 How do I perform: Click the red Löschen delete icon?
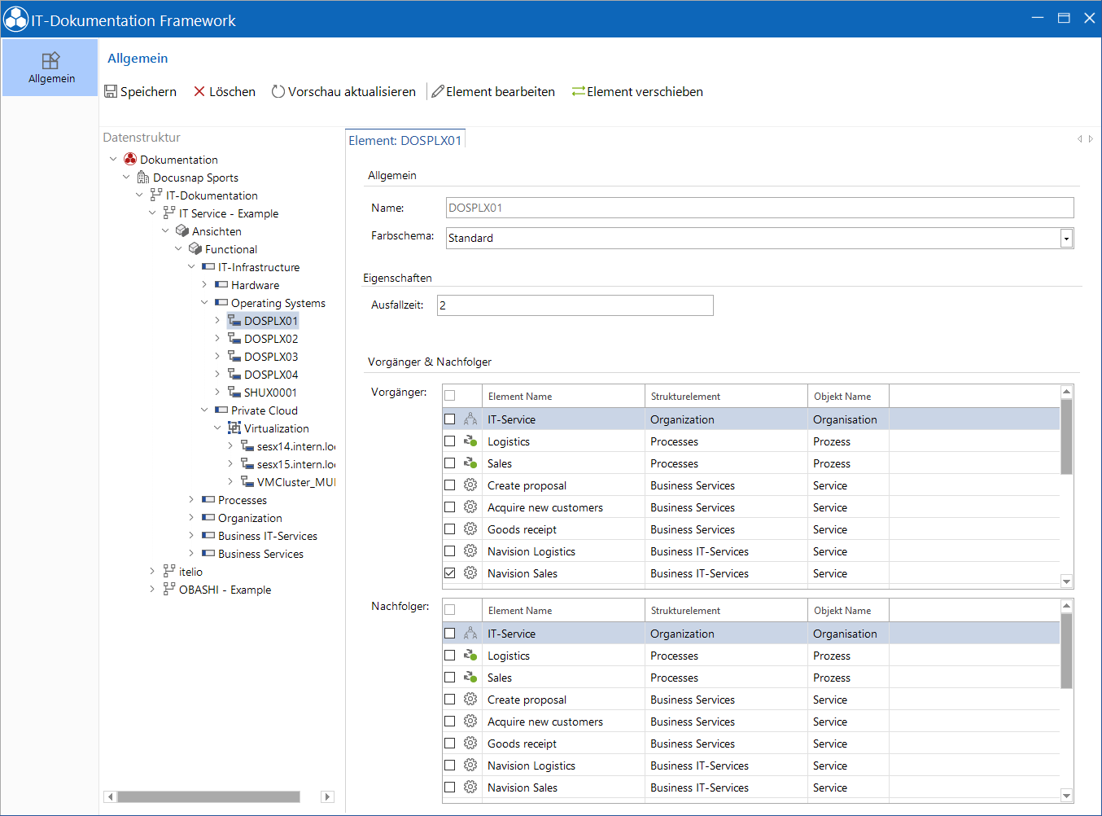click(199, 91)
